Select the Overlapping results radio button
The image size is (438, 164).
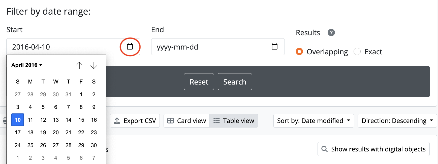pyautogui.click(x=299, y=52)
